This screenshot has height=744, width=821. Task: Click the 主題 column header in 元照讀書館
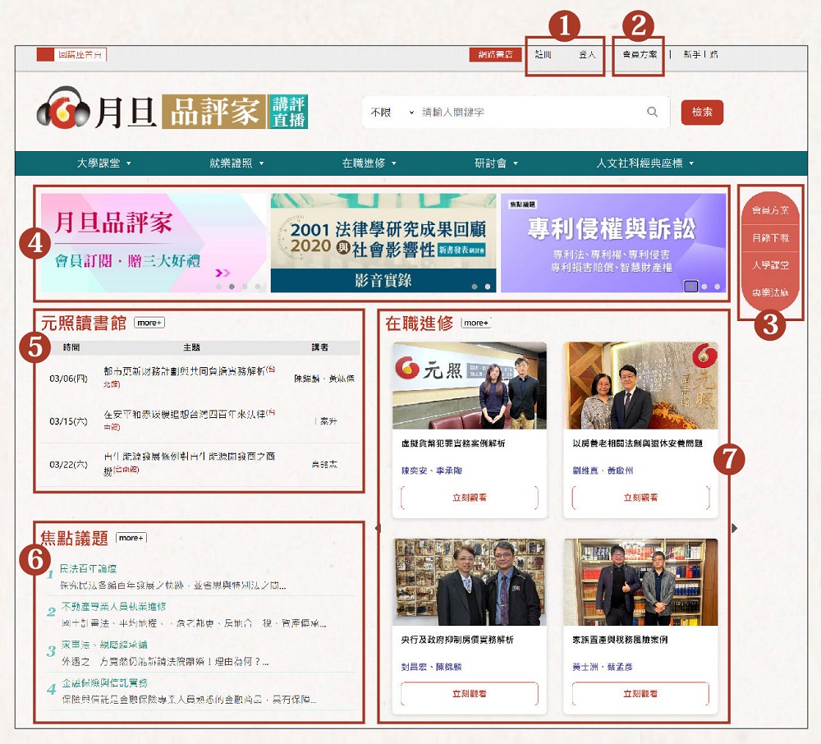(191, 347)
